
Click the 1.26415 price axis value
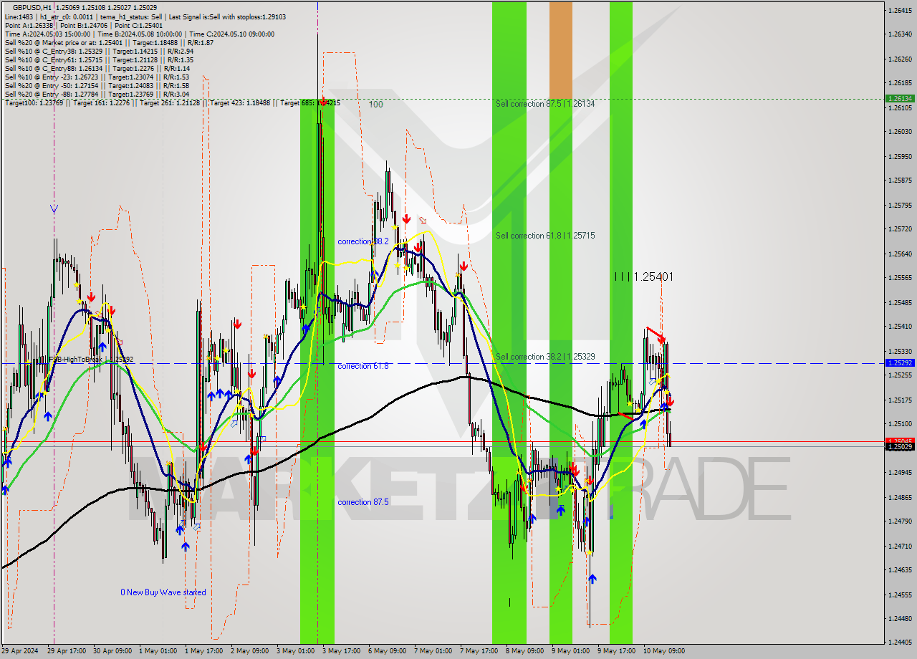900,10
